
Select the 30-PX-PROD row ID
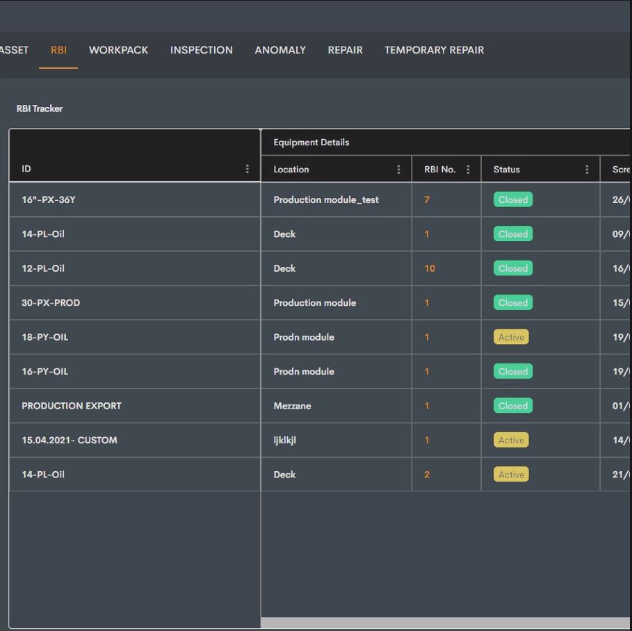[51, 302]
